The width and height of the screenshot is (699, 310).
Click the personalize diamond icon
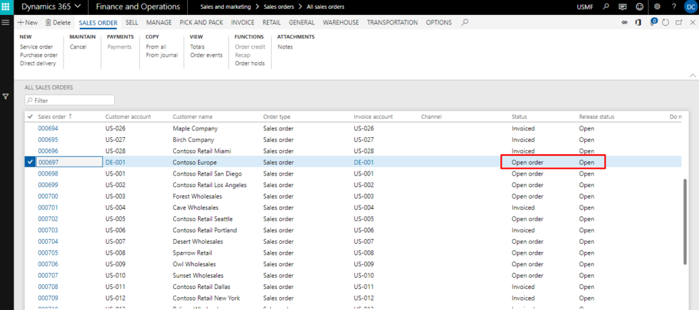pos(625,23)
